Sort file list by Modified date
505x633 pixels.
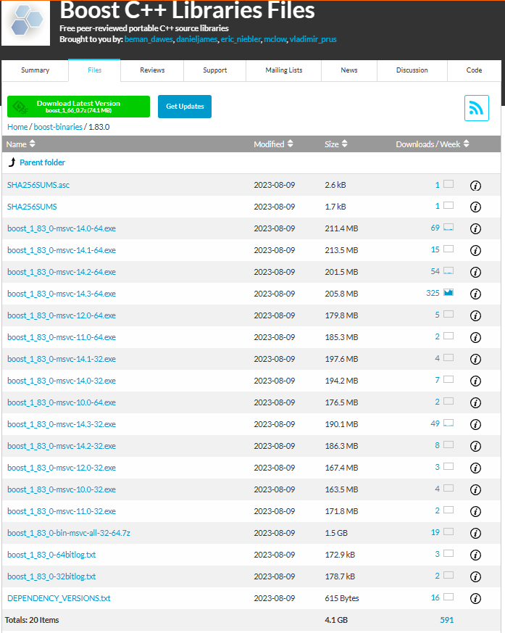[x=273, y=144]
